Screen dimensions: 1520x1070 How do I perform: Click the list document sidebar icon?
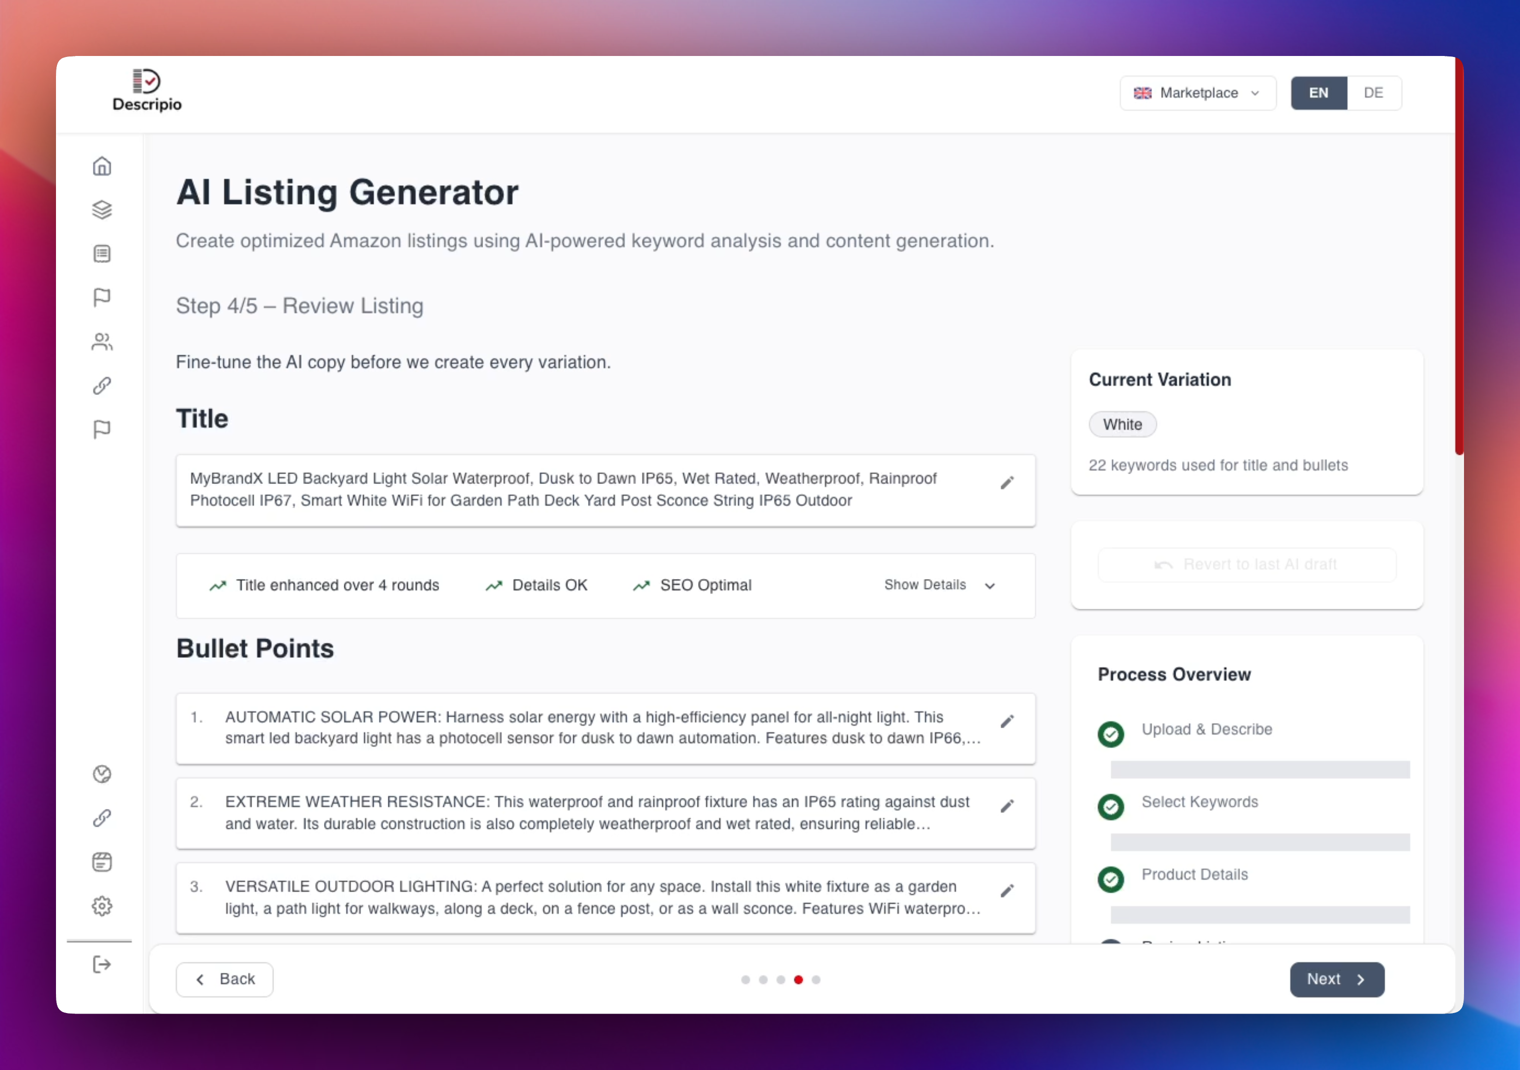(102, 254)
